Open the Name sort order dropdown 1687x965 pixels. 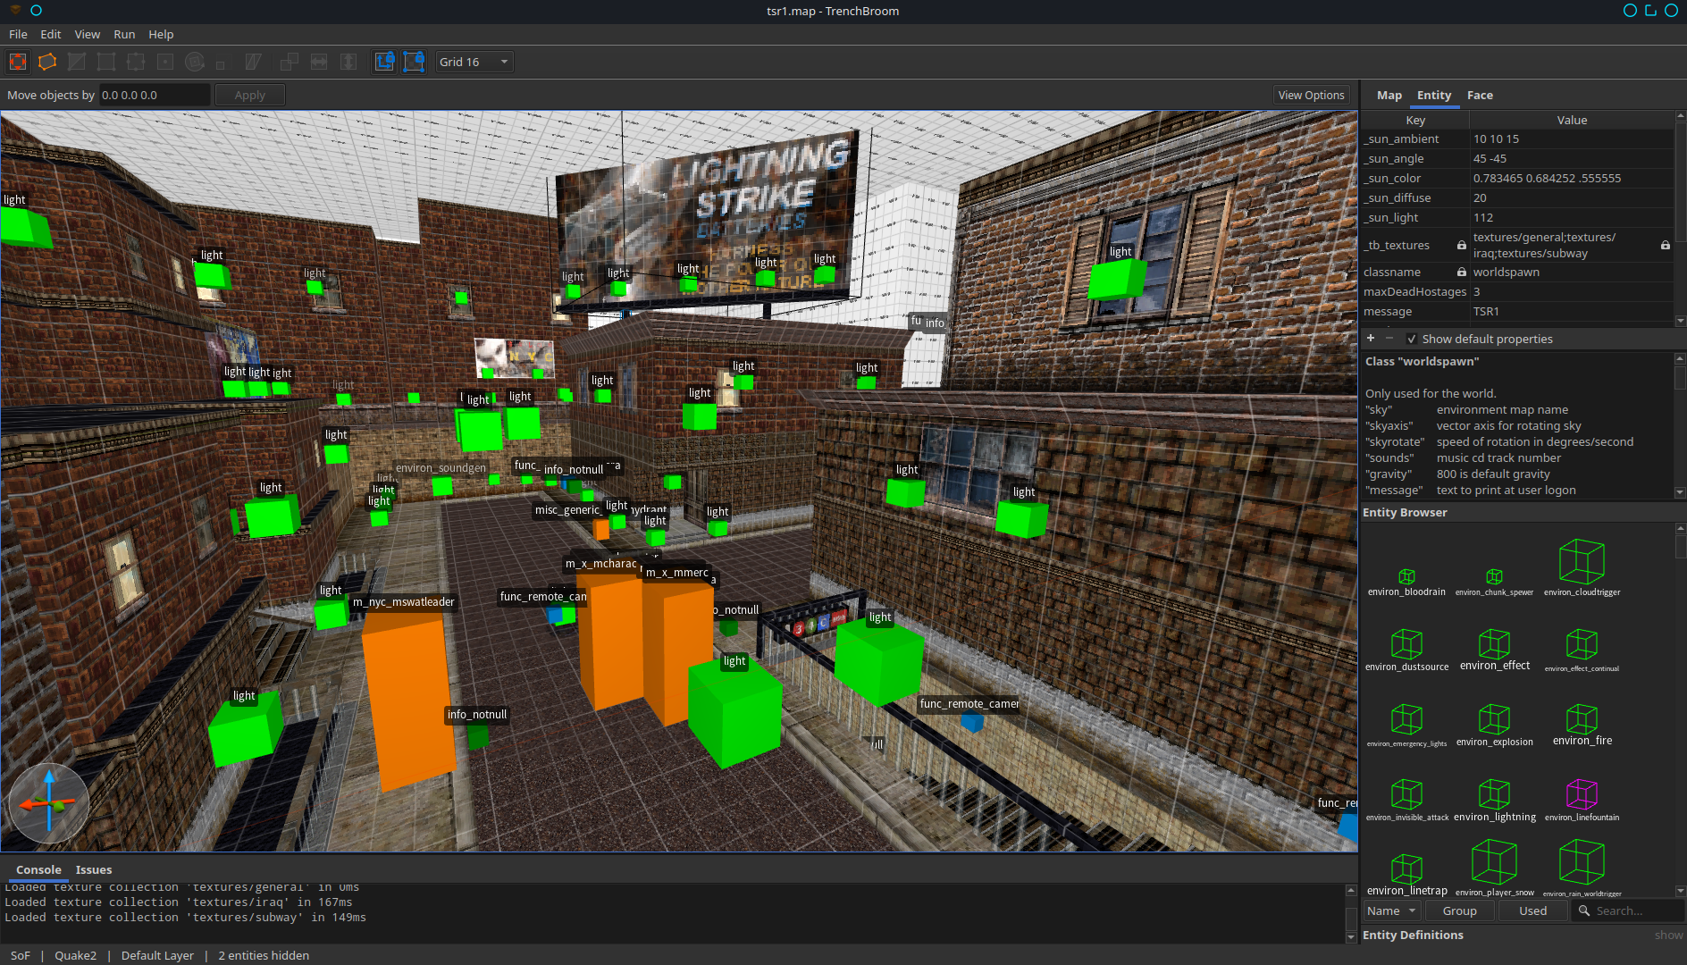(x=1391, y=910)
